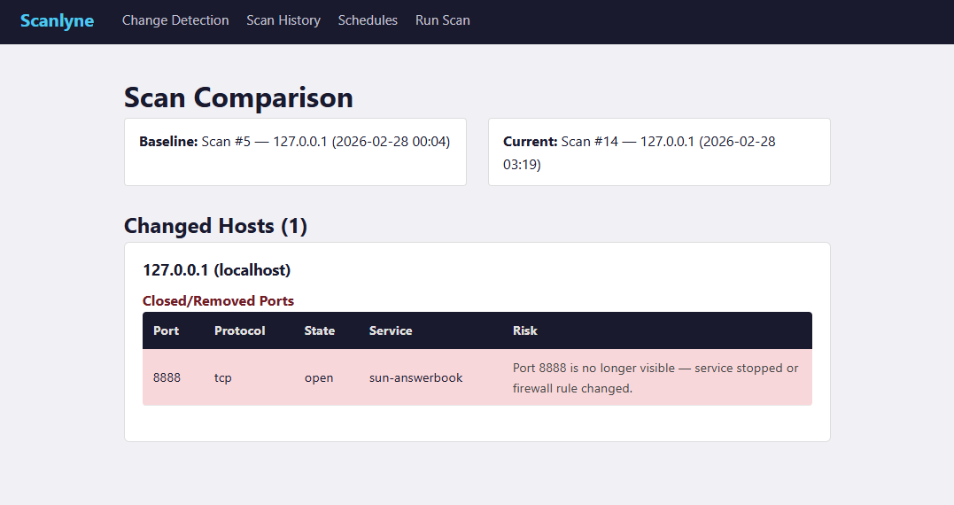Click the Risk column header
The image size is (954, 505).
coord(524,330)
